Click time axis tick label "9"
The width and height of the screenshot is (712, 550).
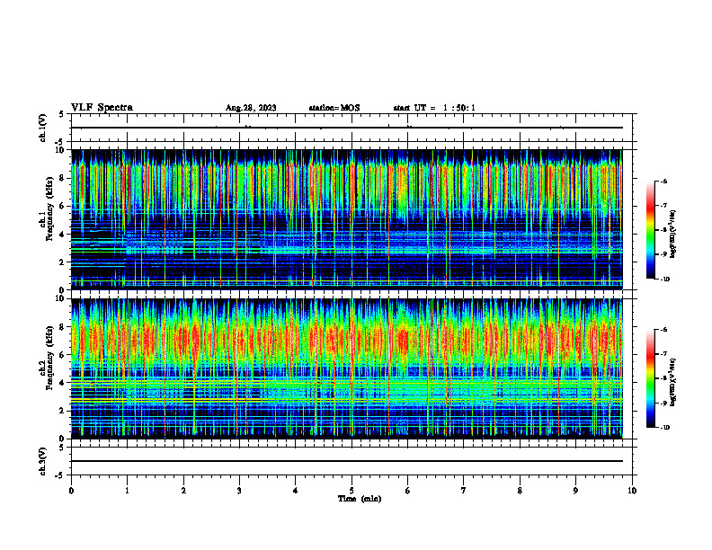tap(575, 491)
